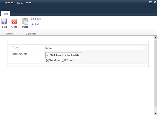Screen dimensions: 157x115
Task: Switch to the Edit ribbon tab
Action: click(x=5, y=14)
